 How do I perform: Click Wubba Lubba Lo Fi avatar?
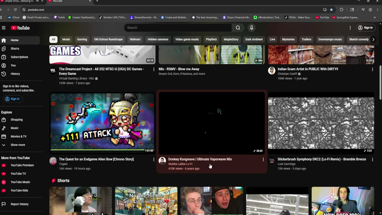pyautogui.click(x=162, y=161)
